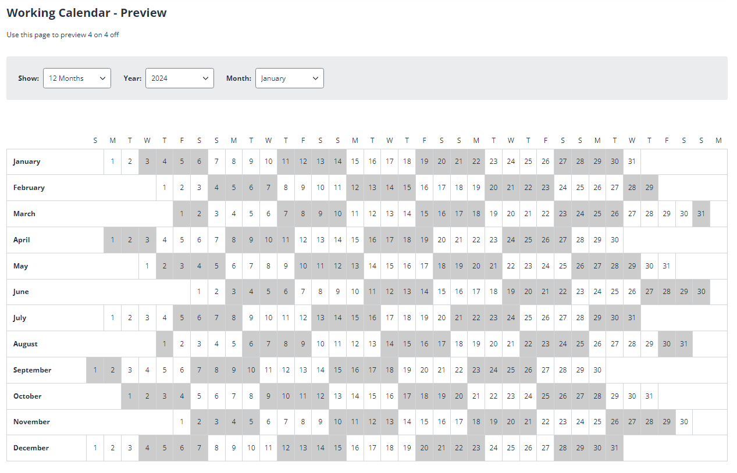The image size is (737, 473).
Task: Click July 1 in the calendar grid
Action: click(x=112, y=317)
